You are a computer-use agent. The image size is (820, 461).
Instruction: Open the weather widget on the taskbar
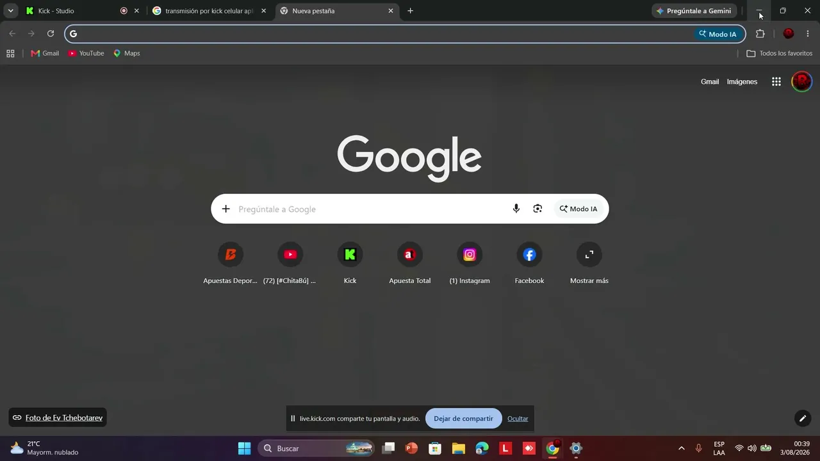click(x=44, y=448)
